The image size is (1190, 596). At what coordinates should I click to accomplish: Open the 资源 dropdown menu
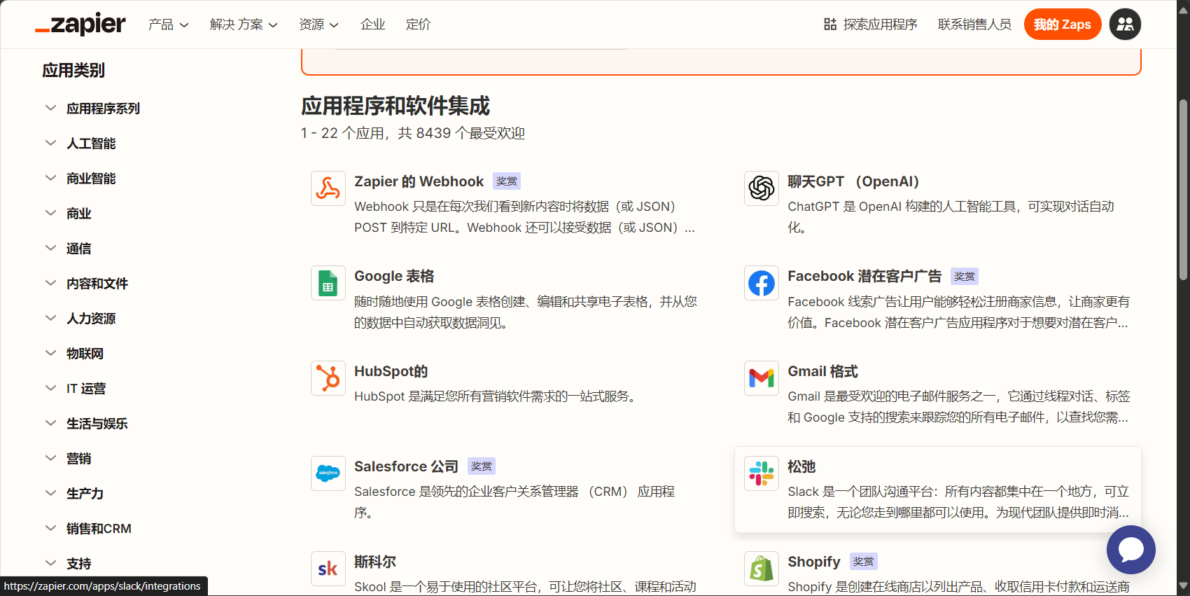coord(318,25)
